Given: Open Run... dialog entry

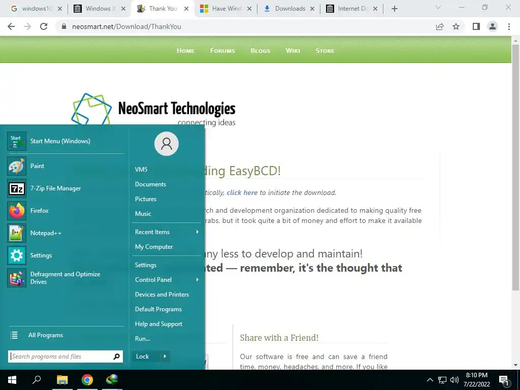Looking at the screenshot, I should coord(143,339).
